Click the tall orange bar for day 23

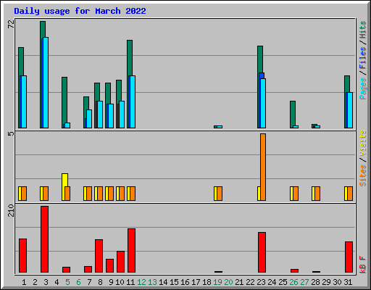263,167
